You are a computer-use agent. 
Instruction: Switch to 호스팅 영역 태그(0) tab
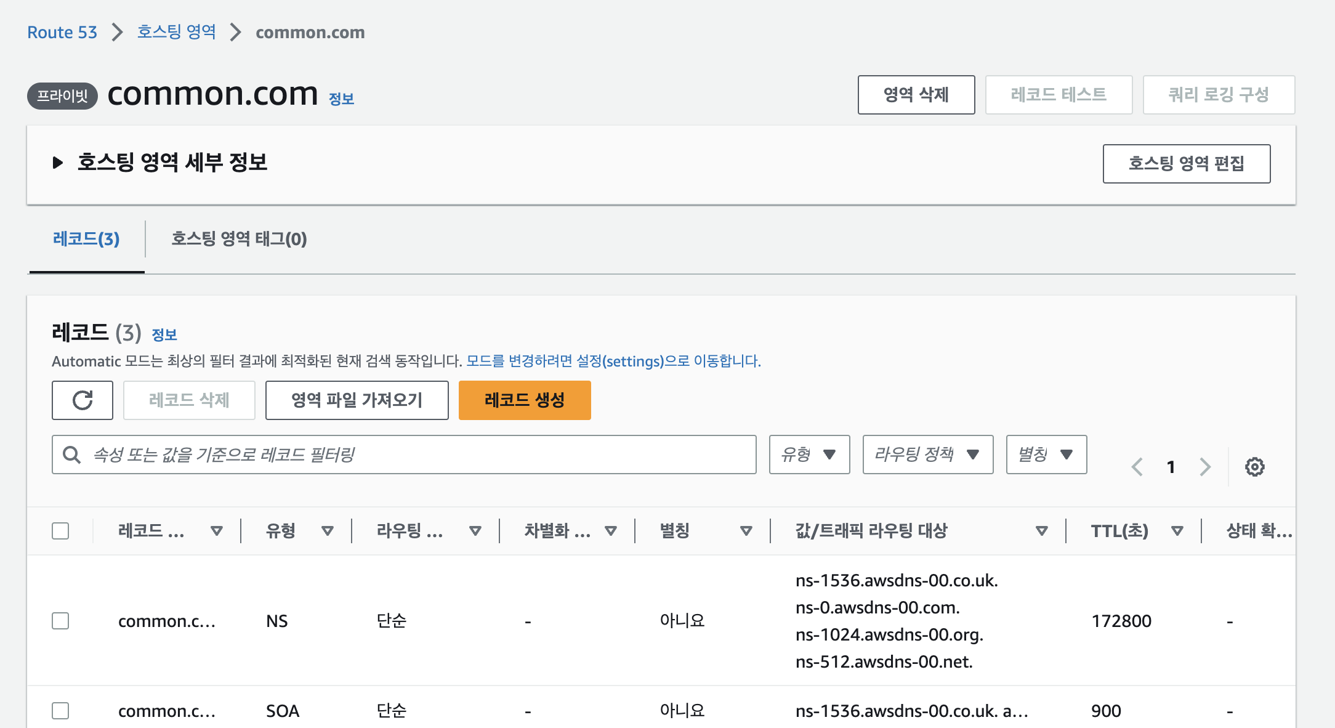(x=239, y=239)
